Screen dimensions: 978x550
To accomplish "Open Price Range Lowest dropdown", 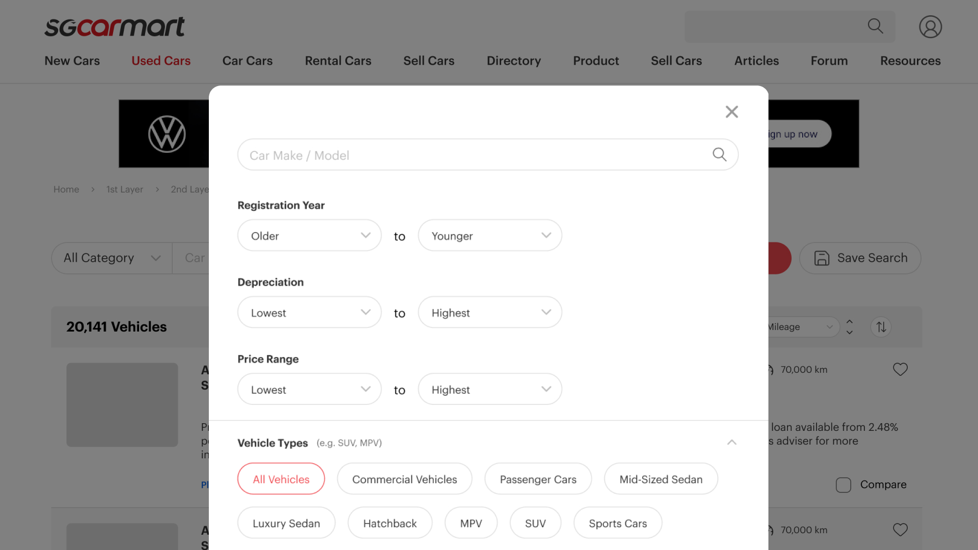I will [x=309, y=389].
